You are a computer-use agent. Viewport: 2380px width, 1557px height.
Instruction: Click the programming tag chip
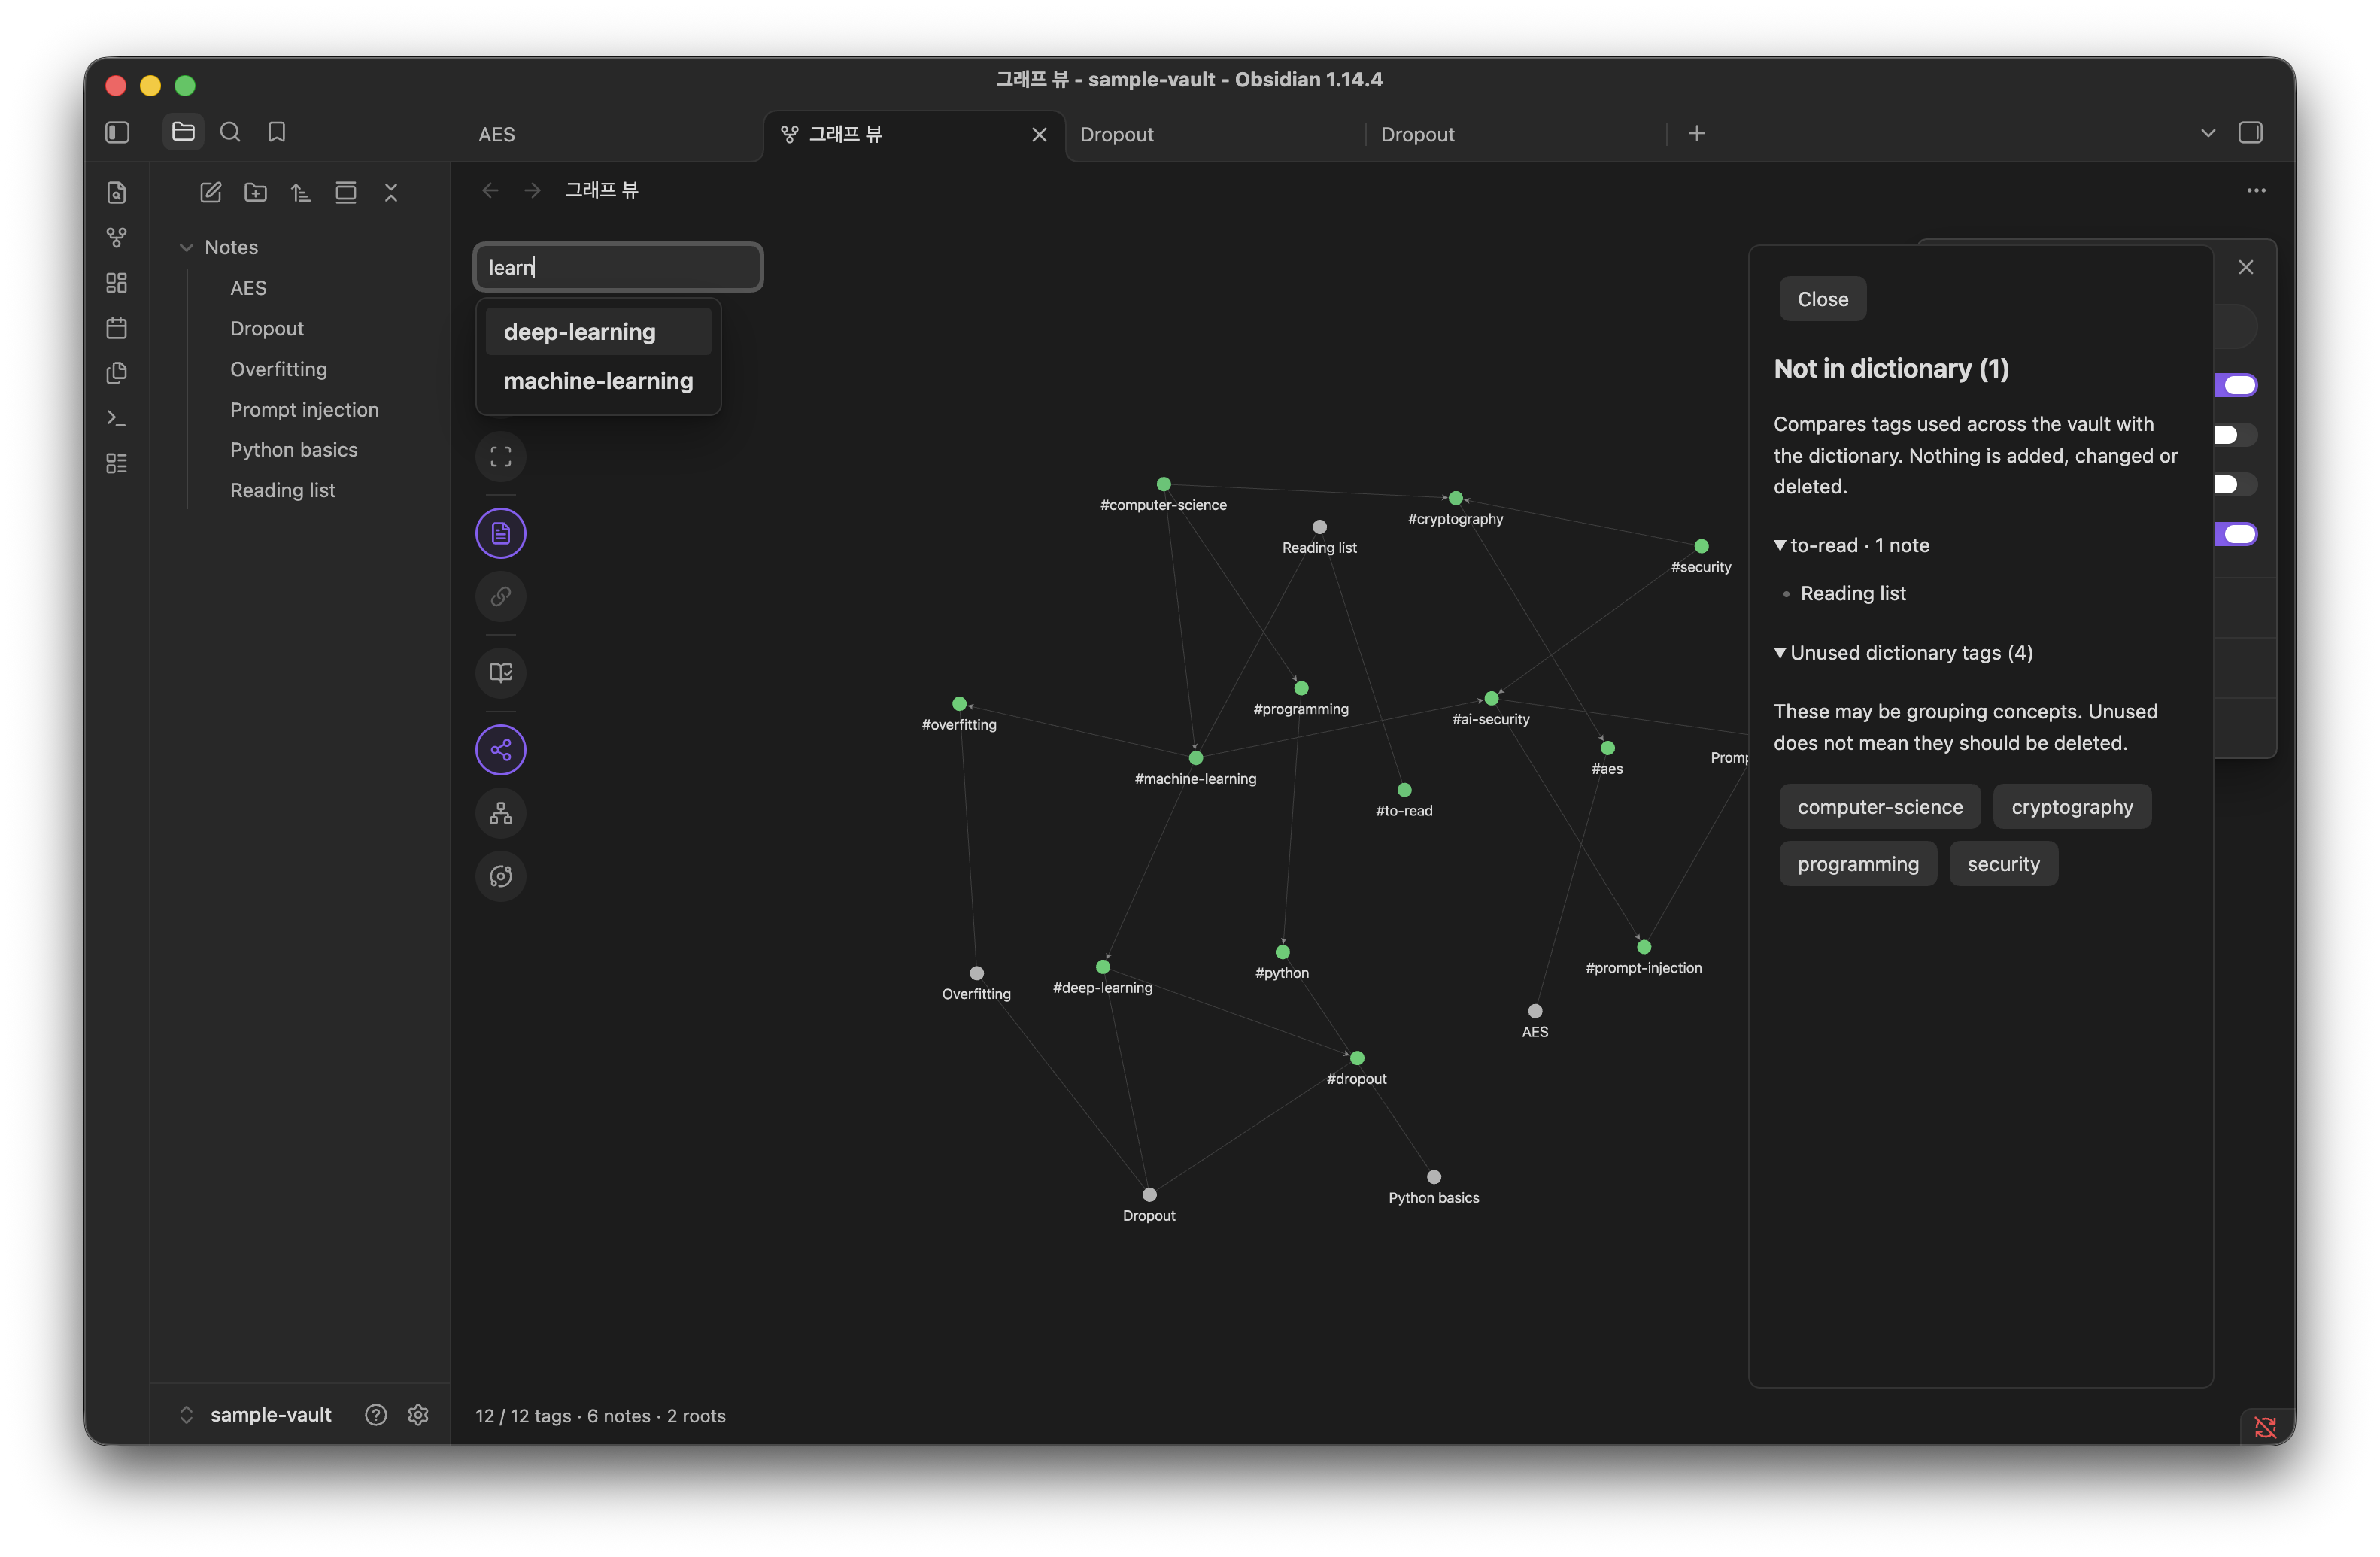tap(1857, 864)
